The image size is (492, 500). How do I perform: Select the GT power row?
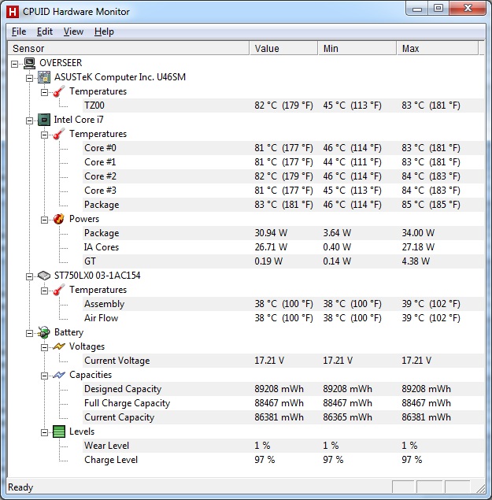click(283, 261)
